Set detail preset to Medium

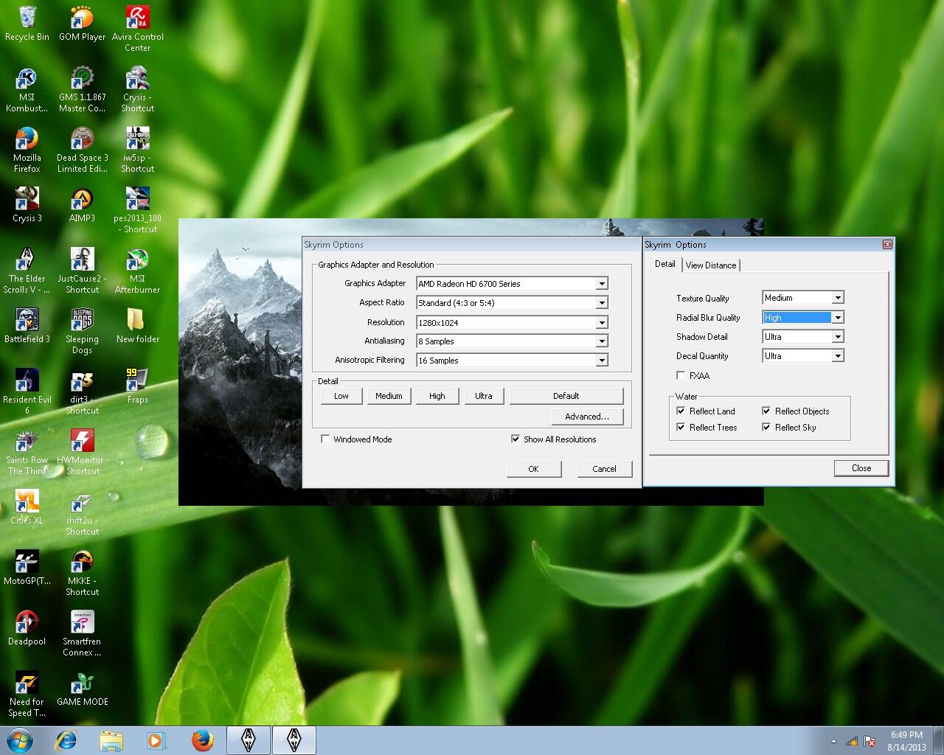(x=389, y=396)
